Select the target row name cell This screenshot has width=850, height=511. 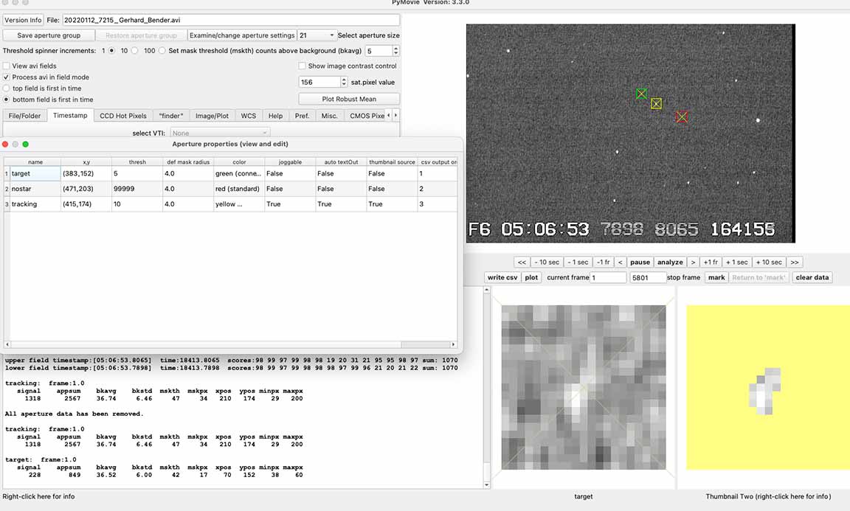35,173
